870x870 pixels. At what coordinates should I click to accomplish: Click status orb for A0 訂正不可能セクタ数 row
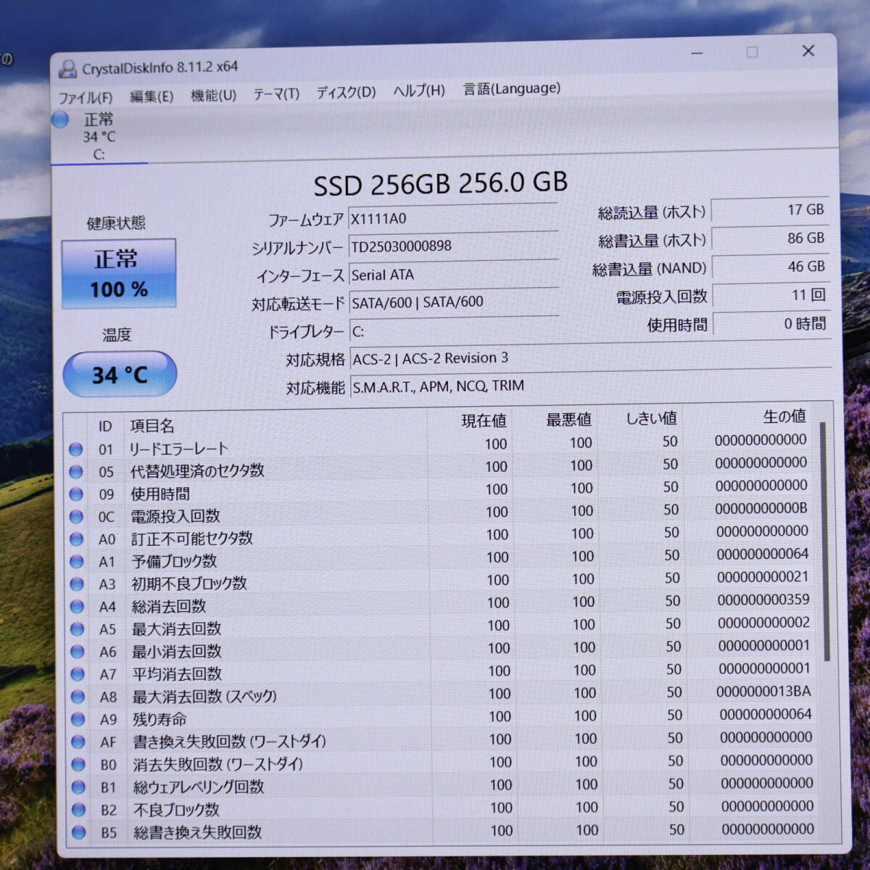tap(76, 539)
